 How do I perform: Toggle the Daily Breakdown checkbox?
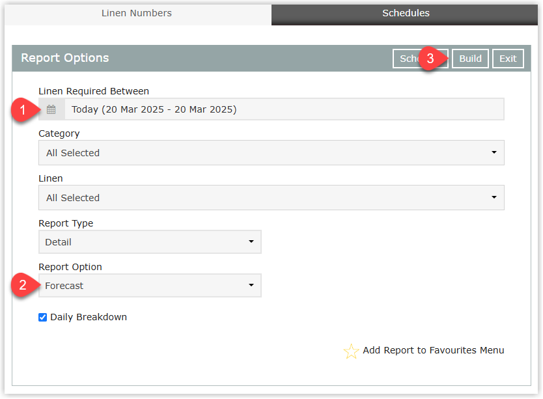[x=42, y=317]
